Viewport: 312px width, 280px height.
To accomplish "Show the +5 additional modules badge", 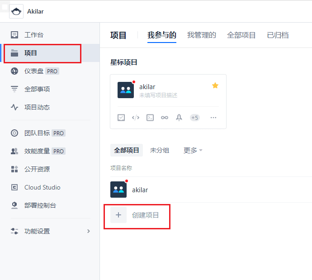I will (x=194, y=118).
